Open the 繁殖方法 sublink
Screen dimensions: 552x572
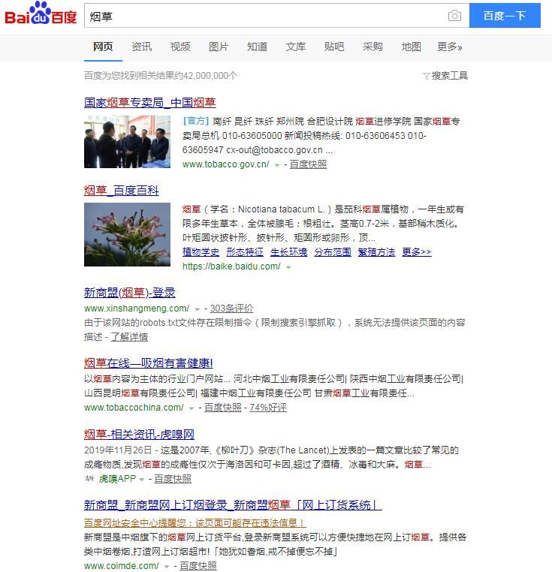[376, 252]
